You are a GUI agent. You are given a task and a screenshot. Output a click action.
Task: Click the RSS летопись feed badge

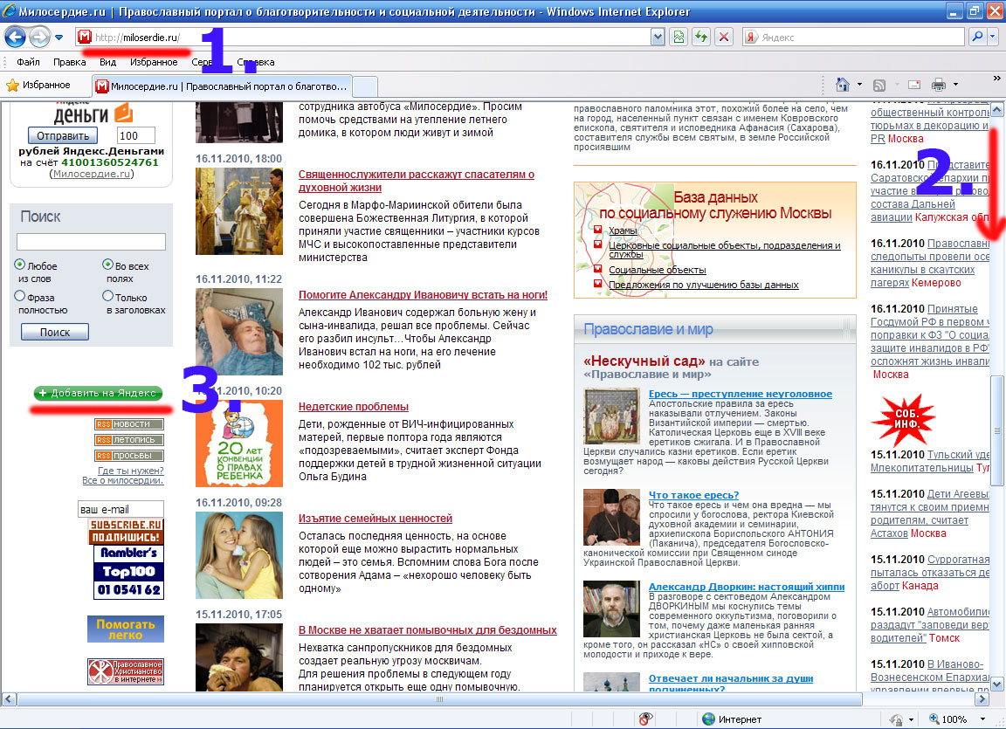(129, 440)
